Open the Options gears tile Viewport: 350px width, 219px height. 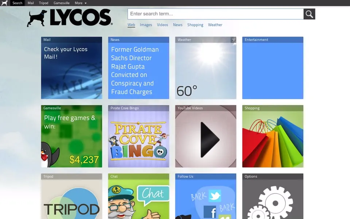[273, 196]
